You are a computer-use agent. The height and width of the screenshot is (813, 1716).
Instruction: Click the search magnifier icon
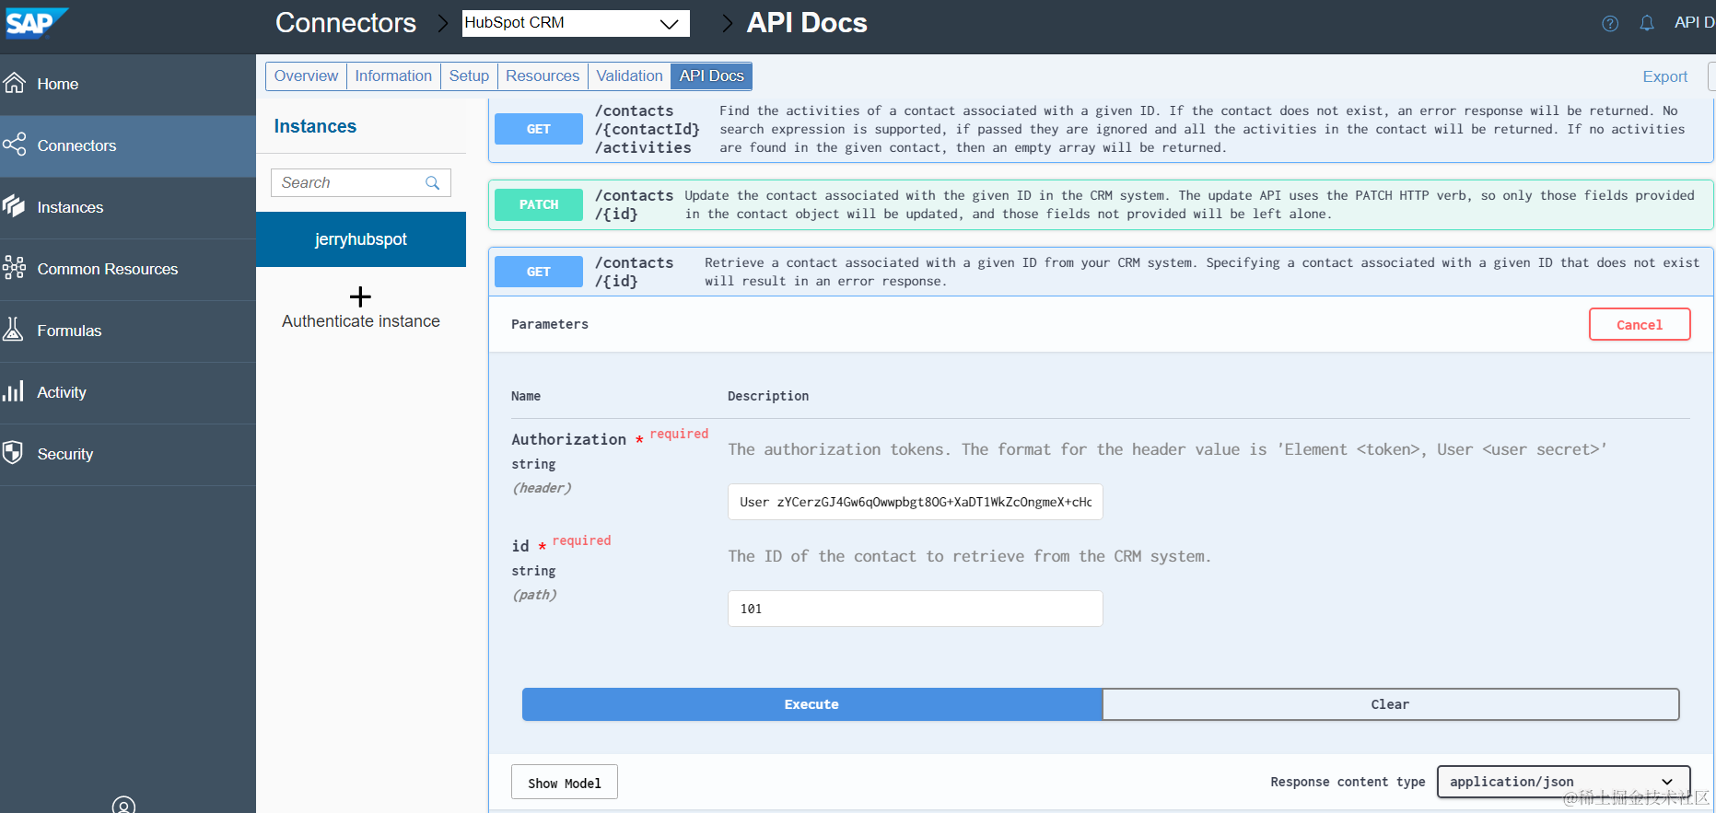click(433, 182)
